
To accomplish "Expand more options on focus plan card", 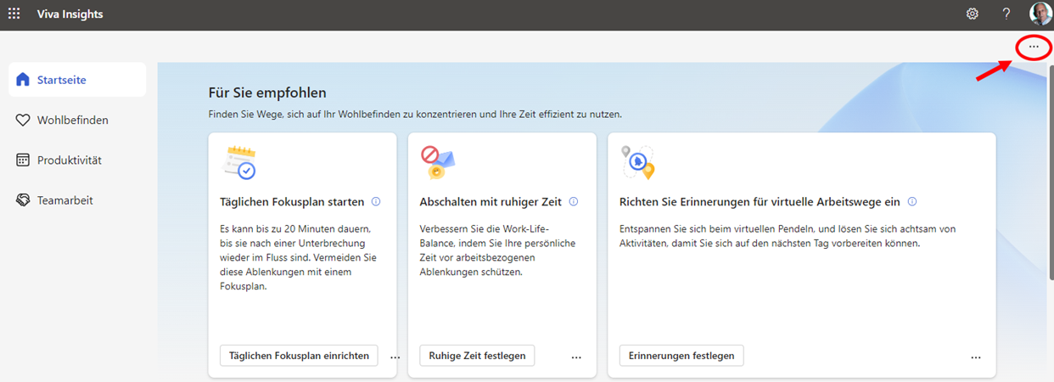I will (x=395, y=357).
